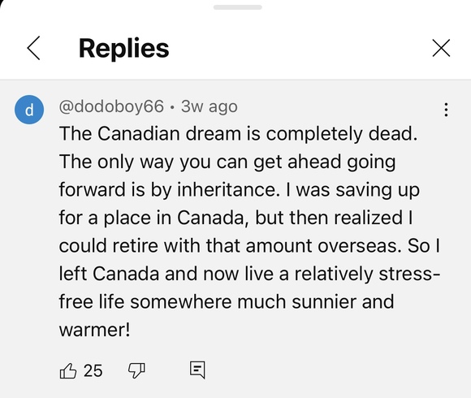The height and width of the screenshot is (398, 471).
Task: Dislike the comment with the thumbs-down icon
Action: tap(136, 370)
